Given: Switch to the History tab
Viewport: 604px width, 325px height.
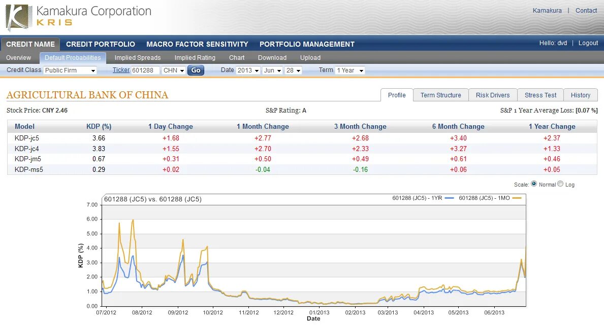Looking at the screenshot, I should click(x=581, y=95).
